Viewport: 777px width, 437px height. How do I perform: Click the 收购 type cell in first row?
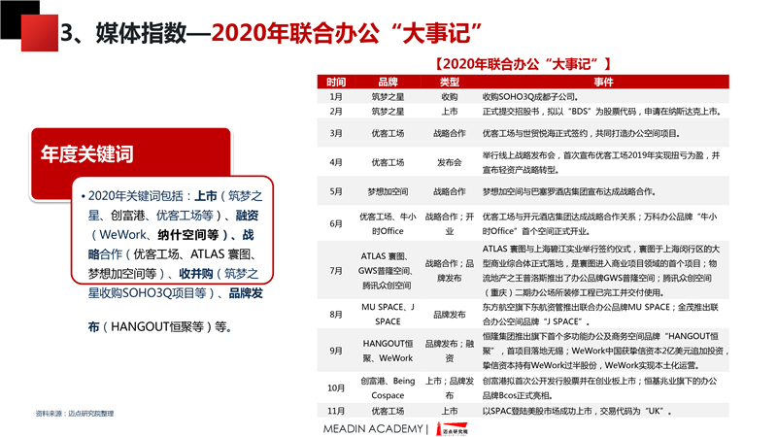[449, 97]
